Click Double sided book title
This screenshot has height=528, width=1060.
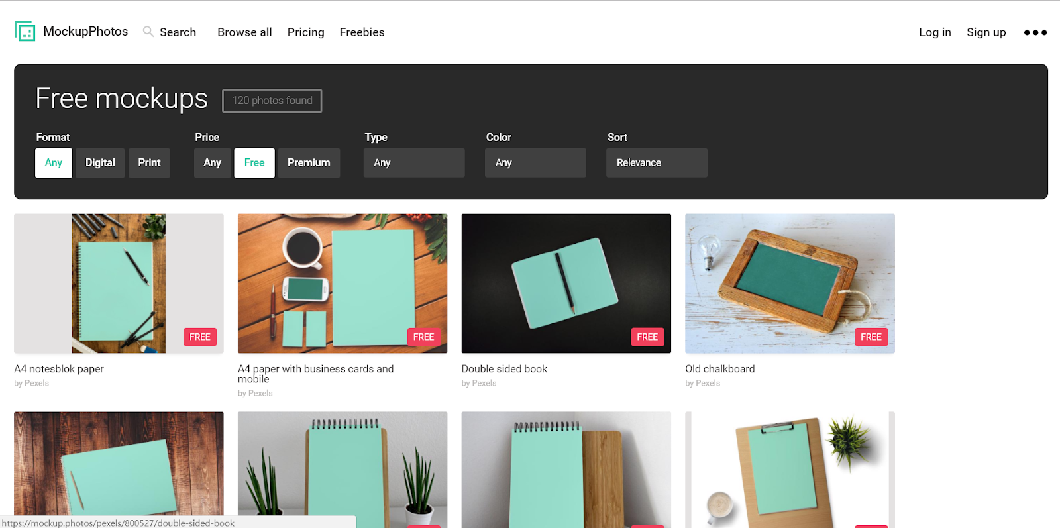(504, 369)
